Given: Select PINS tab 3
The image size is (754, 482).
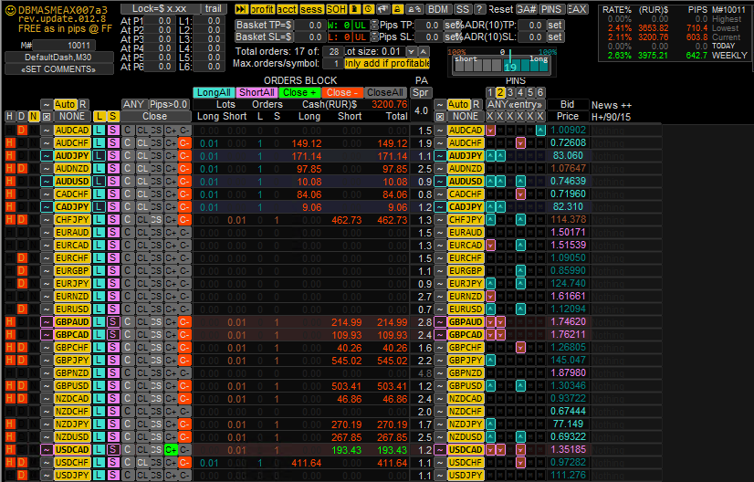Looking at the screenshot, I should 510,92.
